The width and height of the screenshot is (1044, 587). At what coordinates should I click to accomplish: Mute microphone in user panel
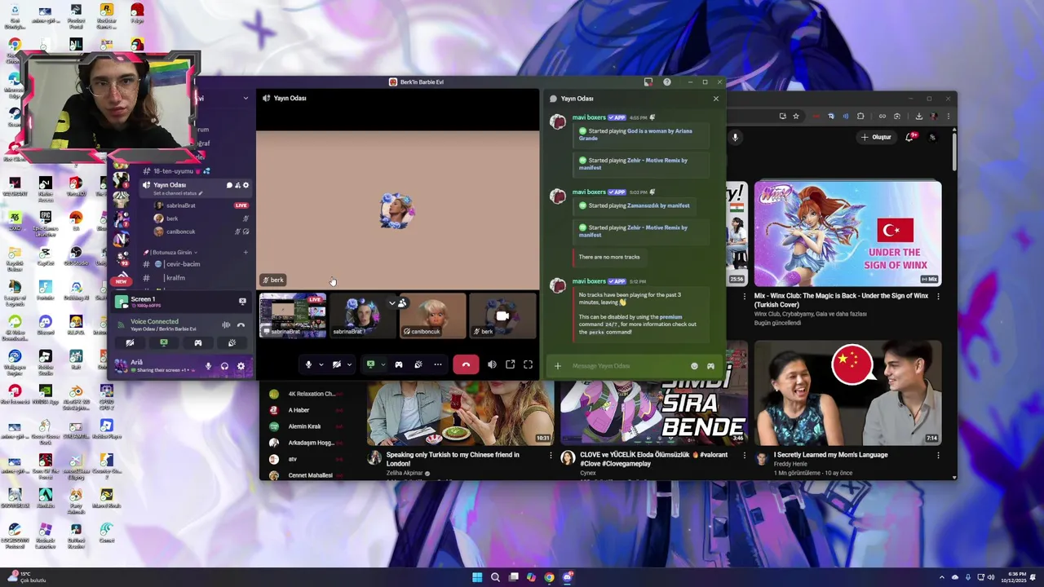click(208, 366)
